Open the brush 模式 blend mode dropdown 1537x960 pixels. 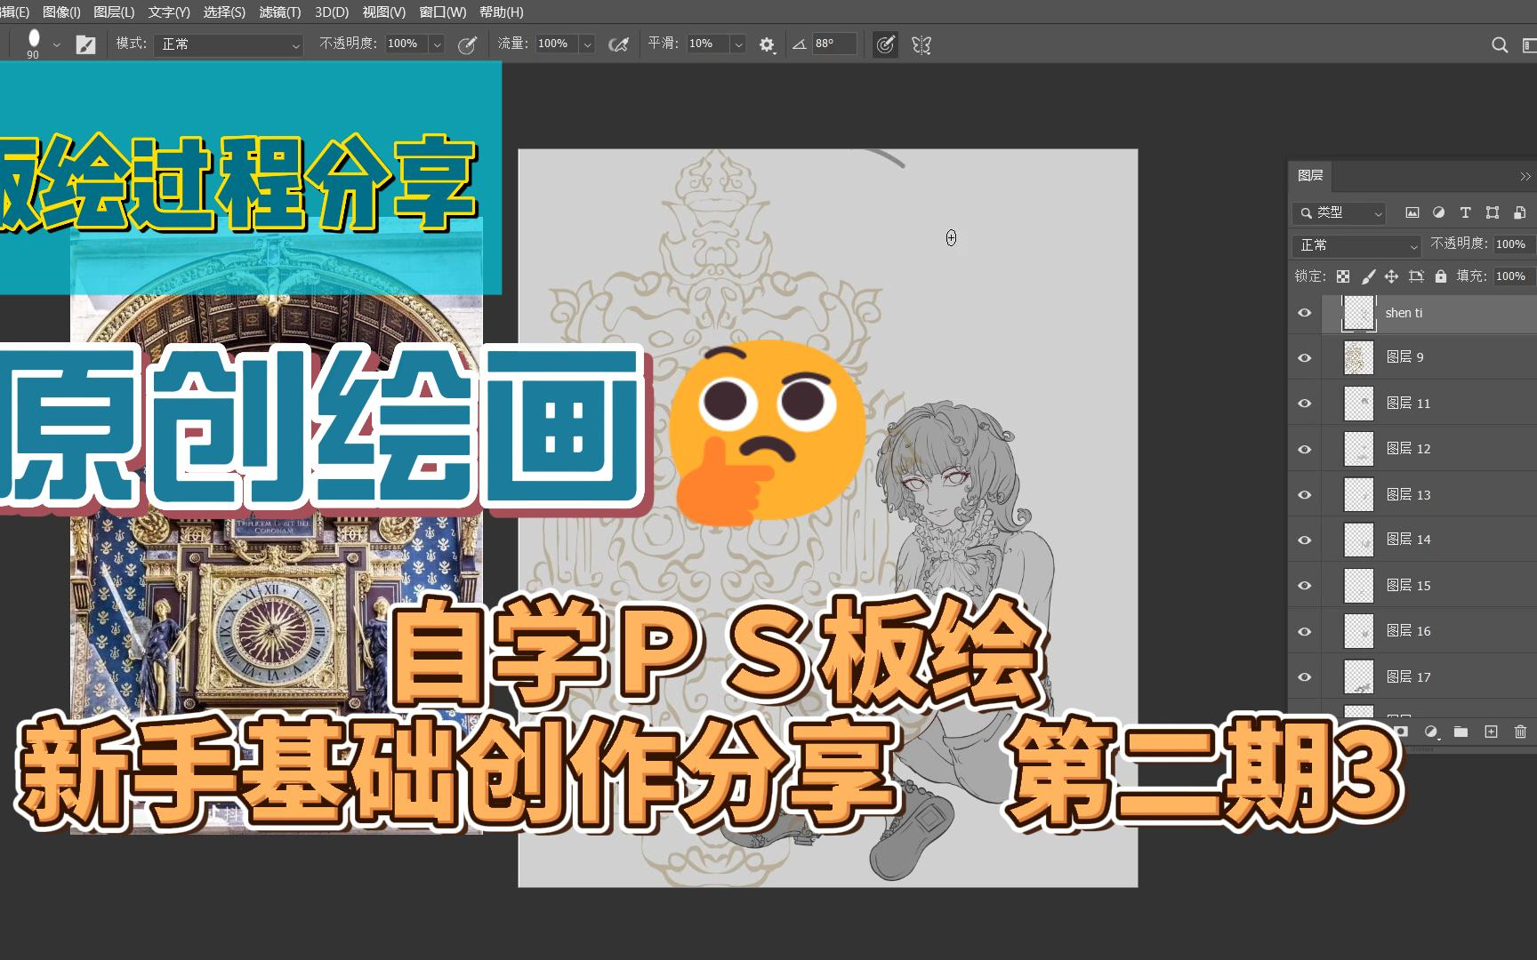click(x=229, y=44)
